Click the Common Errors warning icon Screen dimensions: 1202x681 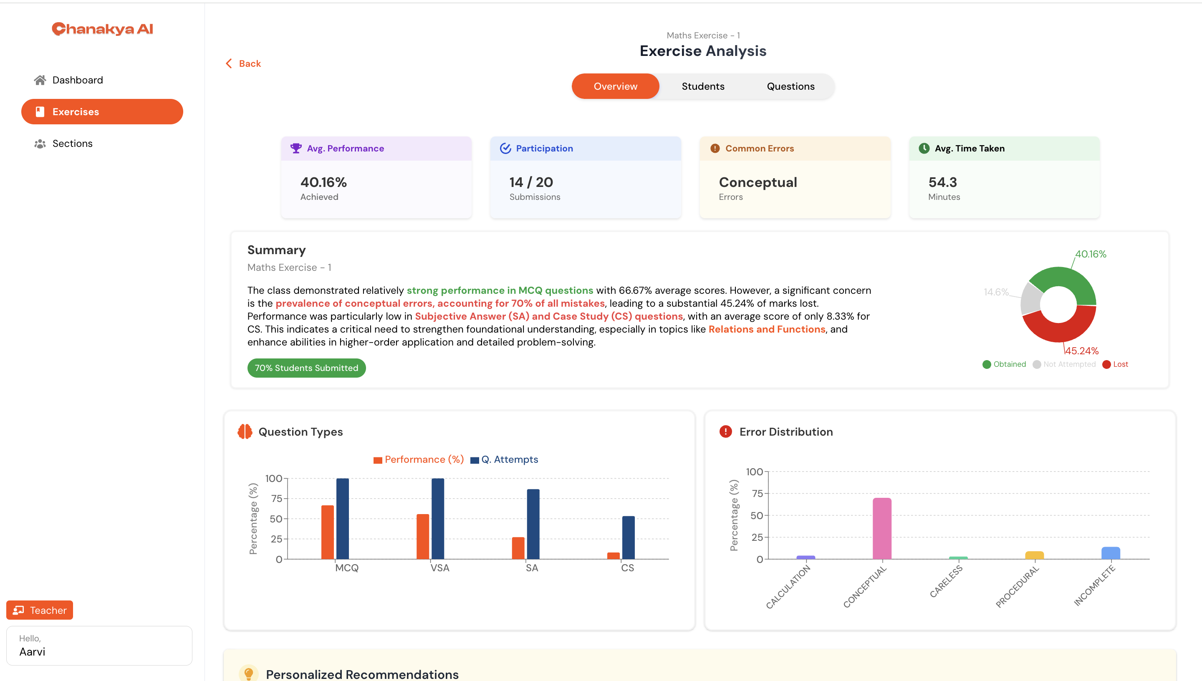[x=715, y=148]
